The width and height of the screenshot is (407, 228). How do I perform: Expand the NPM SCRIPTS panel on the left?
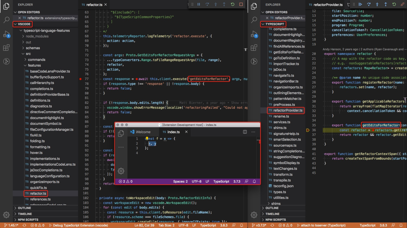pos(28,220)
